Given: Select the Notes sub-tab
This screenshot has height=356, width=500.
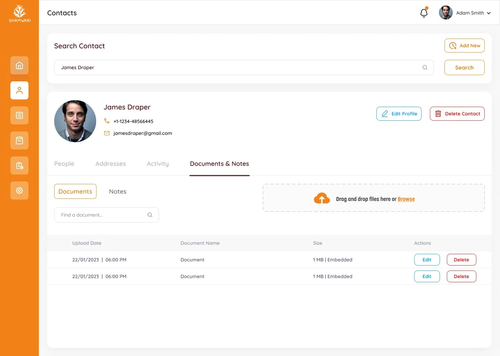Looking at the screenshot, I should coord(118,192).
